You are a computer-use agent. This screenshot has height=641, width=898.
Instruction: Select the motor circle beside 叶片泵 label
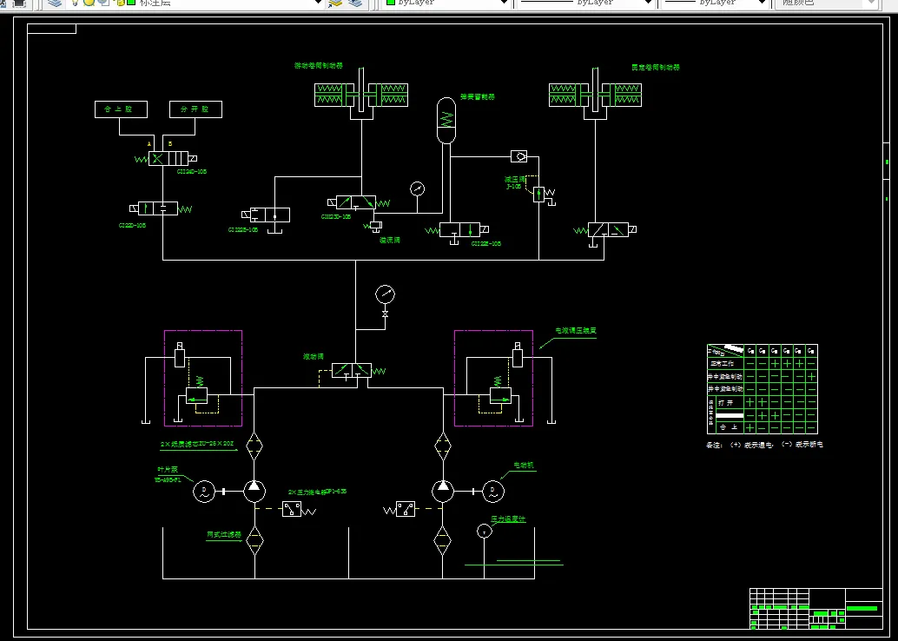point(204,491)
